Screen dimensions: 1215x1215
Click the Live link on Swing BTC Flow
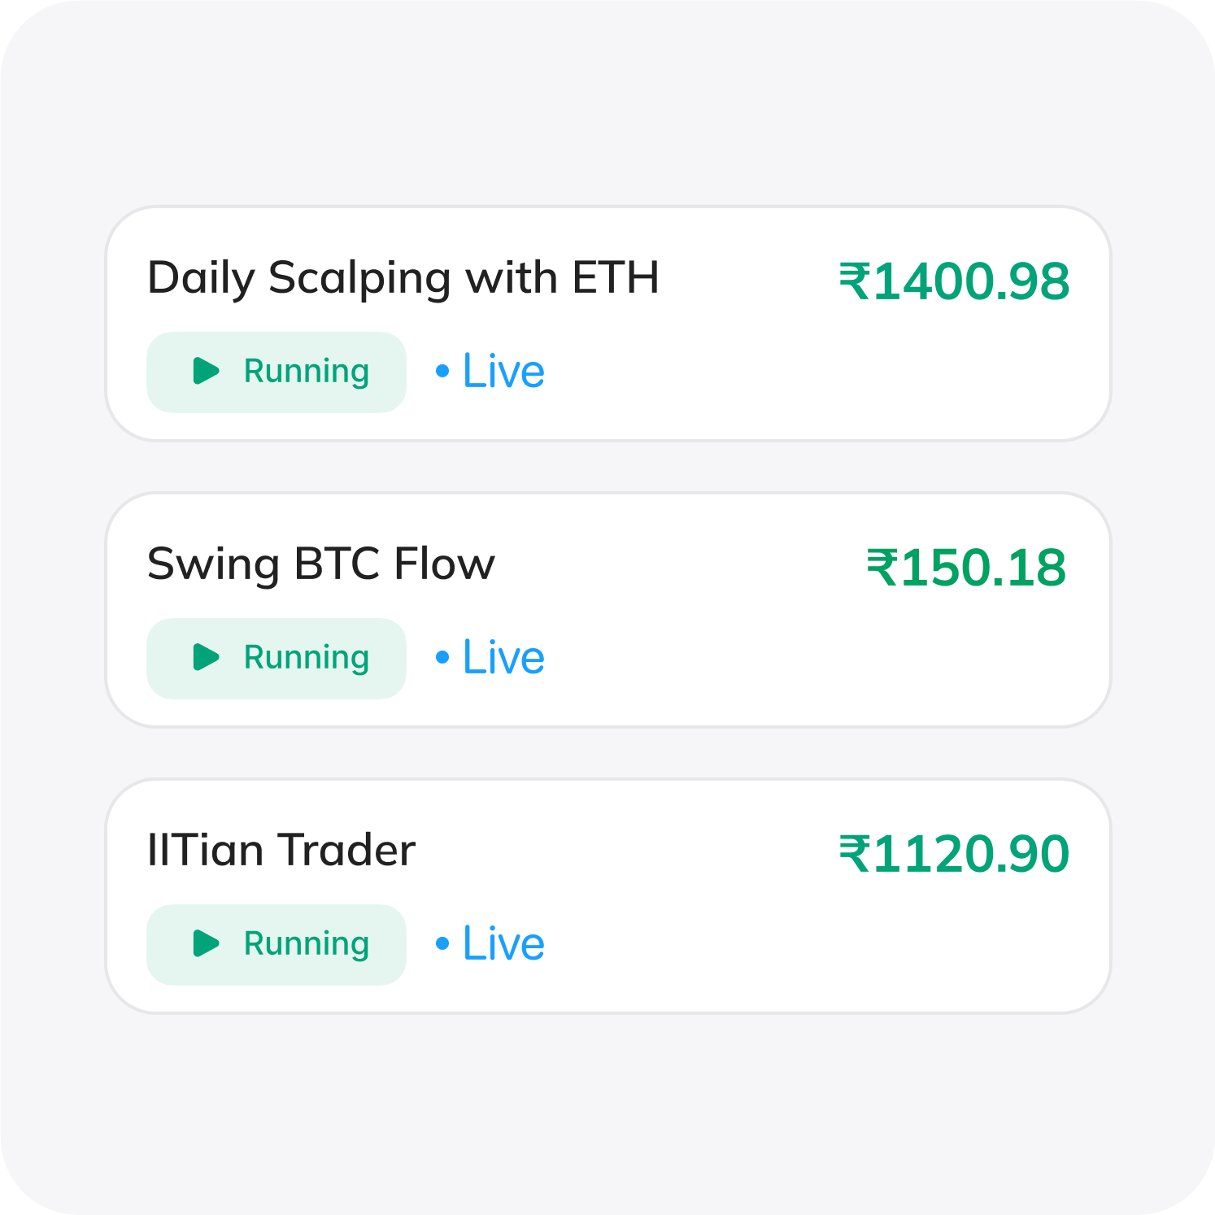[502, 655]
